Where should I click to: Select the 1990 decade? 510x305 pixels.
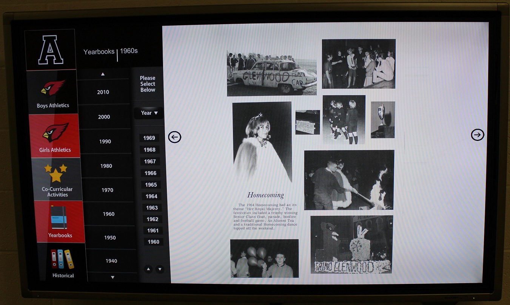(x=105, y=141)
